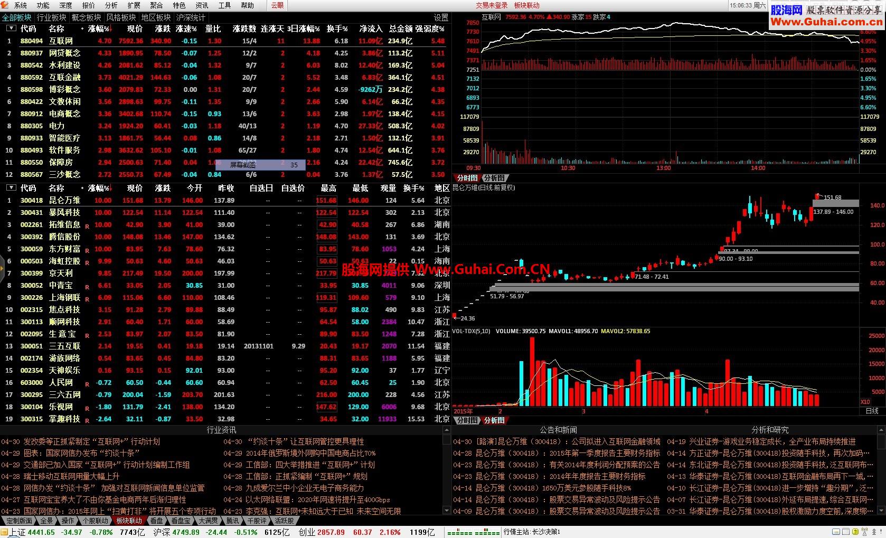Click the R margin marker beside 拓维信息
This screenshot has width=886, height=538.
(x=87, y=226)
